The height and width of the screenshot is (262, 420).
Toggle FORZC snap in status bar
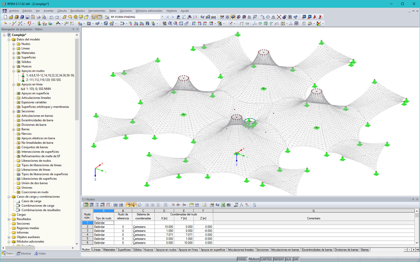pyautogui.click(x=242, y=259)
